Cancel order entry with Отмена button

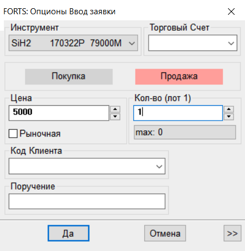(165, 233)
